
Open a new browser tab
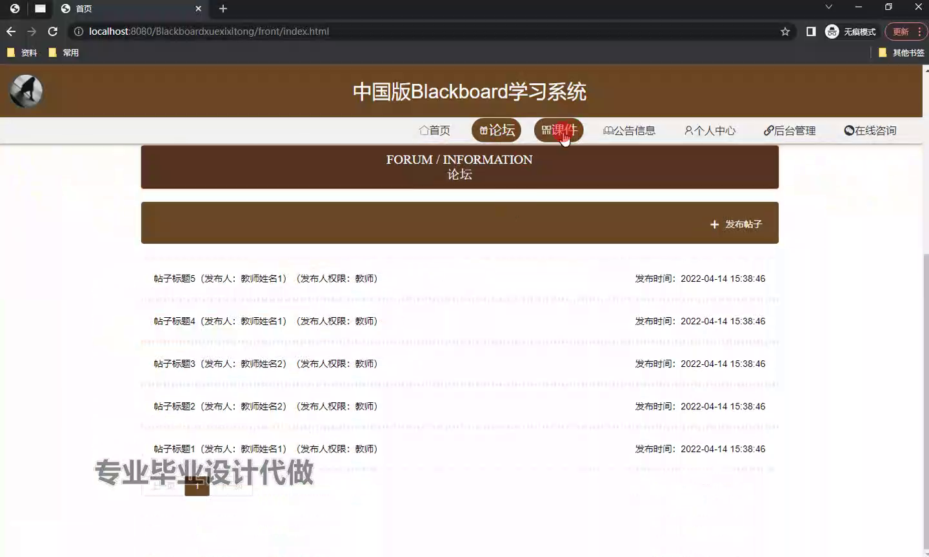coord(223,8)
